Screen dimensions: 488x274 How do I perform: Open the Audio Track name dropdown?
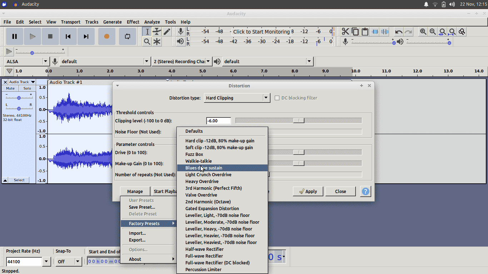[x=22, y=82]
